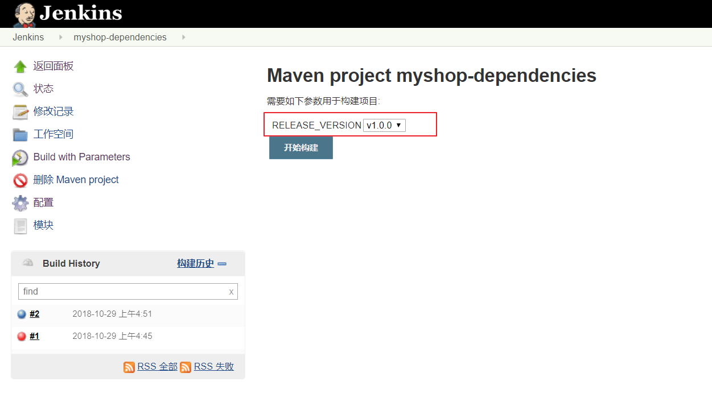Open the myshop-dependencies breadcrumb
This screenshot has width=712, height=410.
point(120,38)
